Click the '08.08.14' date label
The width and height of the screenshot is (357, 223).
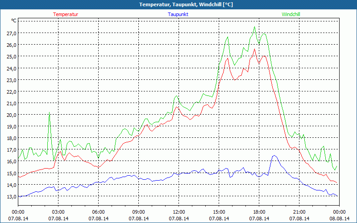pos(339,219)
